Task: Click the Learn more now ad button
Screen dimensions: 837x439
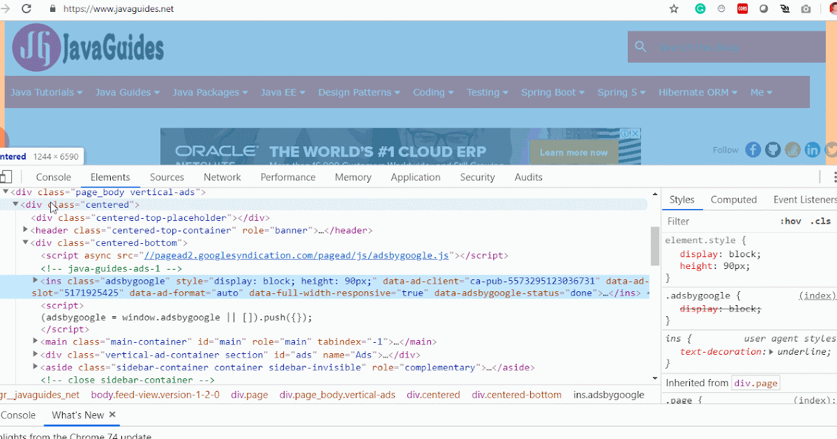Action: (x=573, y=153)
